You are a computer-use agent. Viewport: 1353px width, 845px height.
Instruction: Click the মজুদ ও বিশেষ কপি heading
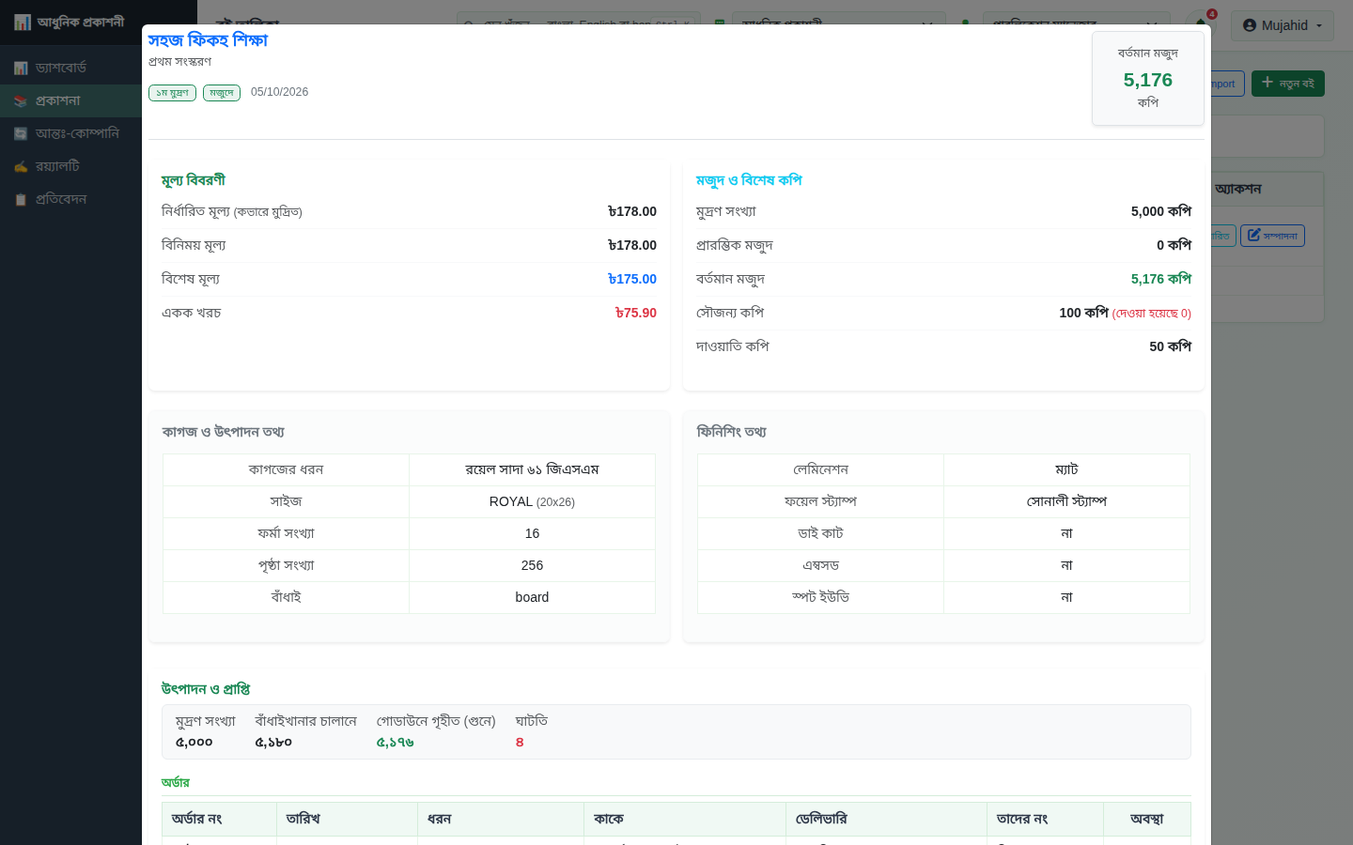749,180
